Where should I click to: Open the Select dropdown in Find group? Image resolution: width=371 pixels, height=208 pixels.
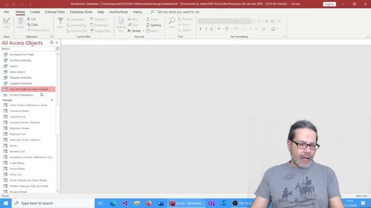coord(185,30)
